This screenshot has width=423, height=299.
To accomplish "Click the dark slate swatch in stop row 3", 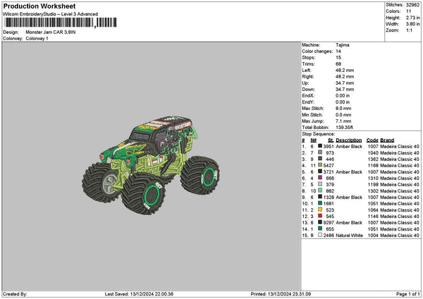I will 320,159.
